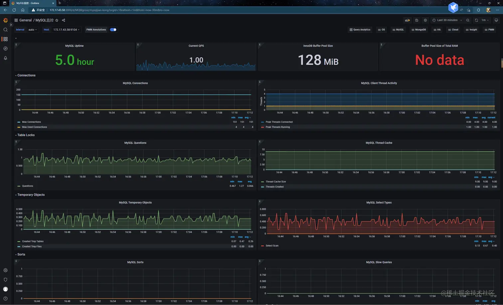Click the zoom out time range icon

click(x=468, y=20)
